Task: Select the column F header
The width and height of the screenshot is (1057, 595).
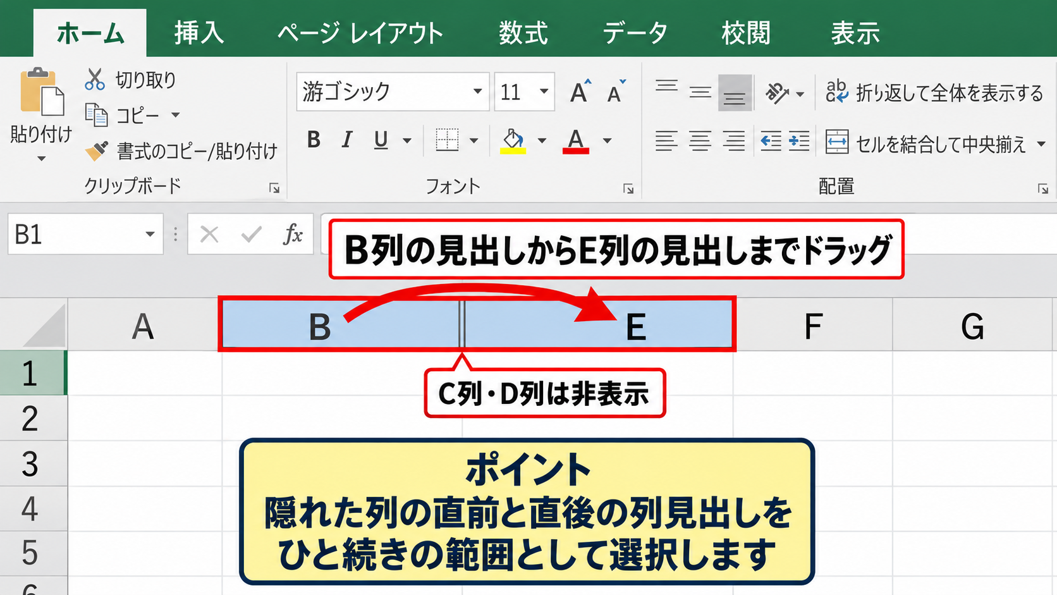Action: [813, 326]
